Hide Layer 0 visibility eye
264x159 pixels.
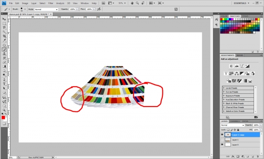pos(222,144)
